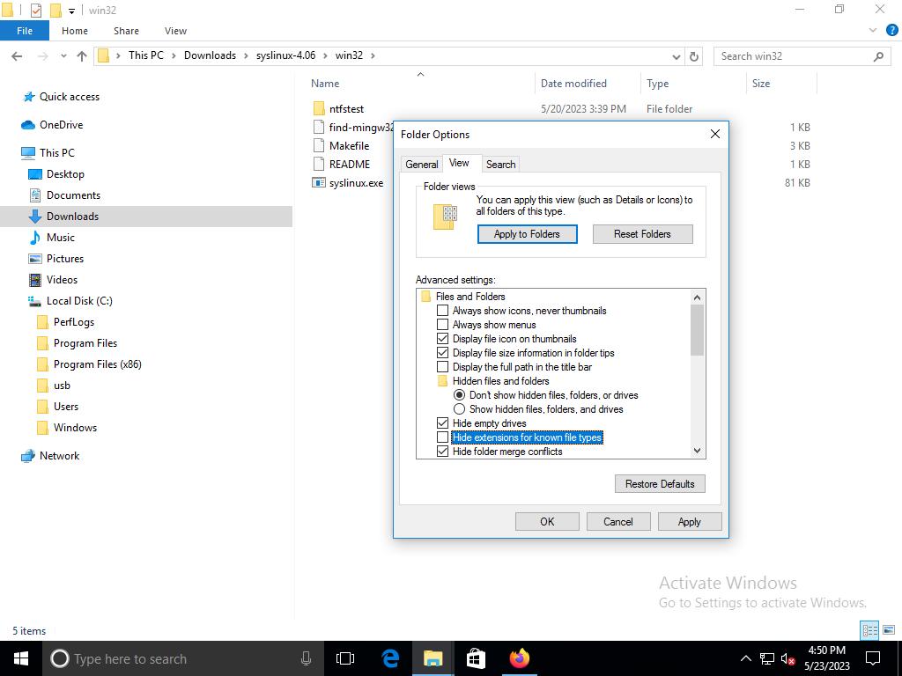Launch Firefox from the taskbar
Image resolution: width=902 pixels, height=676 pixels.
520,658
